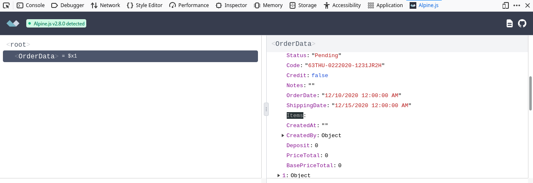Toggle responsive design mode icon
Viewport: 533px width, 183px height.
506,5
